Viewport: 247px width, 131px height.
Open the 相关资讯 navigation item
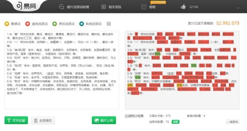(111, 7)
